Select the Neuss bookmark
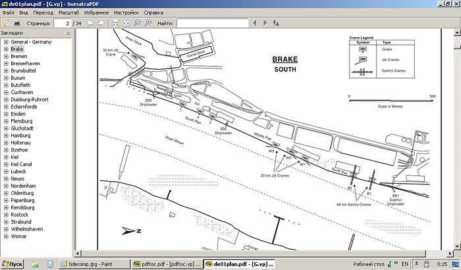The height and width of the screenshot is (270, 461). (x=17, y=179)
